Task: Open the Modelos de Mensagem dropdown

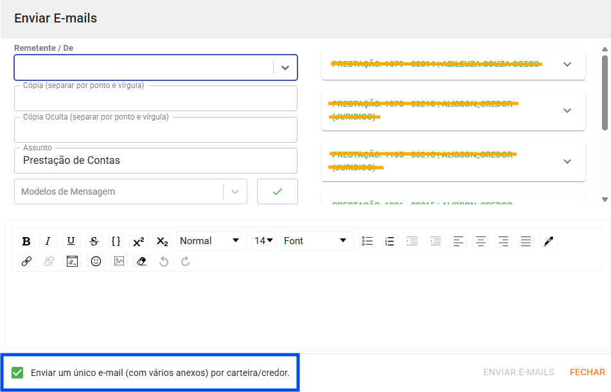Action: coord(235,192)
